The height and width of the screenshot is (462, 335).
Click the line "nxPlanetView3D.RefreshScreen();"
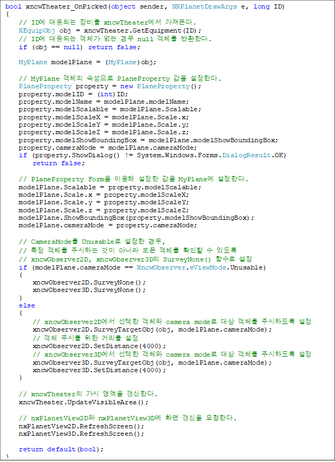coord(82,434)
